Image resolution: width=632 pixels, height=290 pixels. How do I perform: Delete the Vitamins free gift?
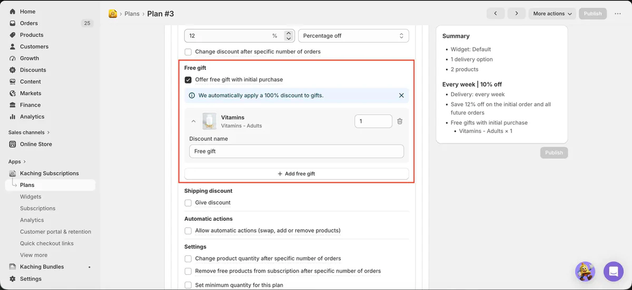[x=400, y=121]
